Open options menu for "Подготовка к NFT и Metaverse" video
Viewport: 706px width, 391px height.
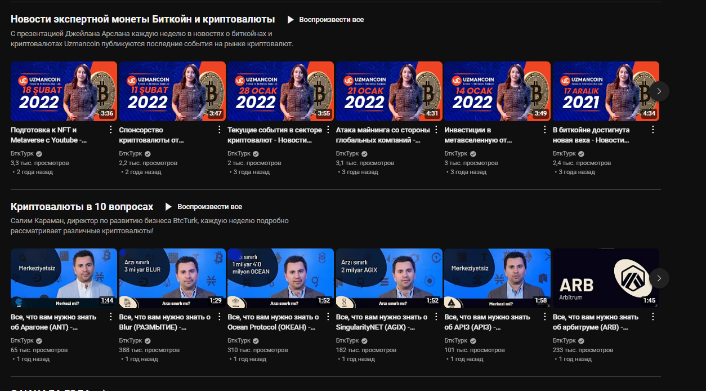pyautogui.click(x=111, y=130)
